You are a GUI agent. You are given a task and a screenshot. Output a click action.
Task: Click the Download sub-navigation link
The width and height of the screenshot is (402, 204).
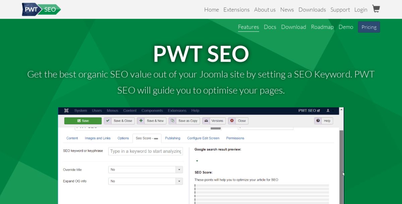293,27
